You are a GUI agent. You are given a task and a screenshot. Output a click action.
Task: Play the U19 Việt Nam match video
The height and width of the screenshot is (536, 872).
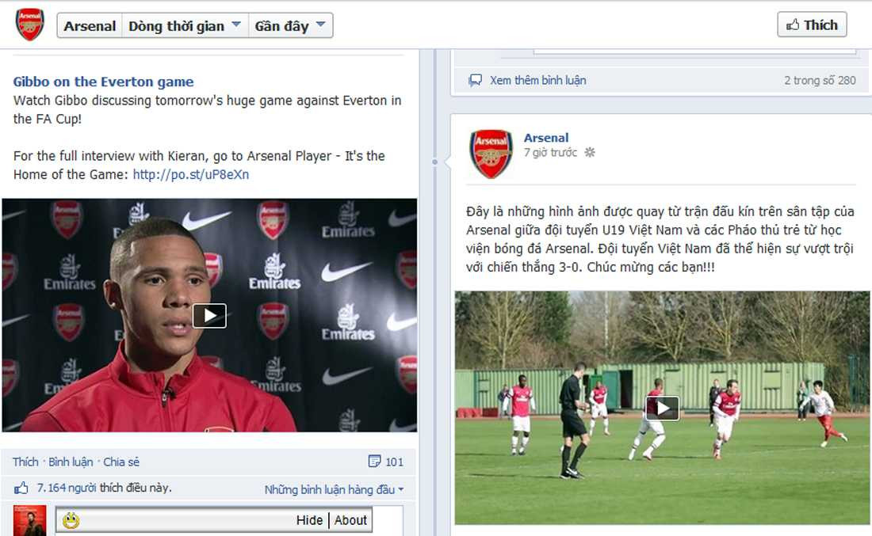click(x=662, y=409)
